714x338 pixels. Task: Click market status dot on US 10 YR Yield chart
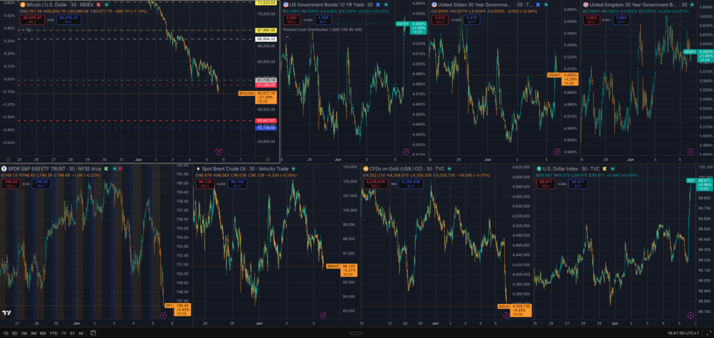pyautogui.click(x=386, y=5)
